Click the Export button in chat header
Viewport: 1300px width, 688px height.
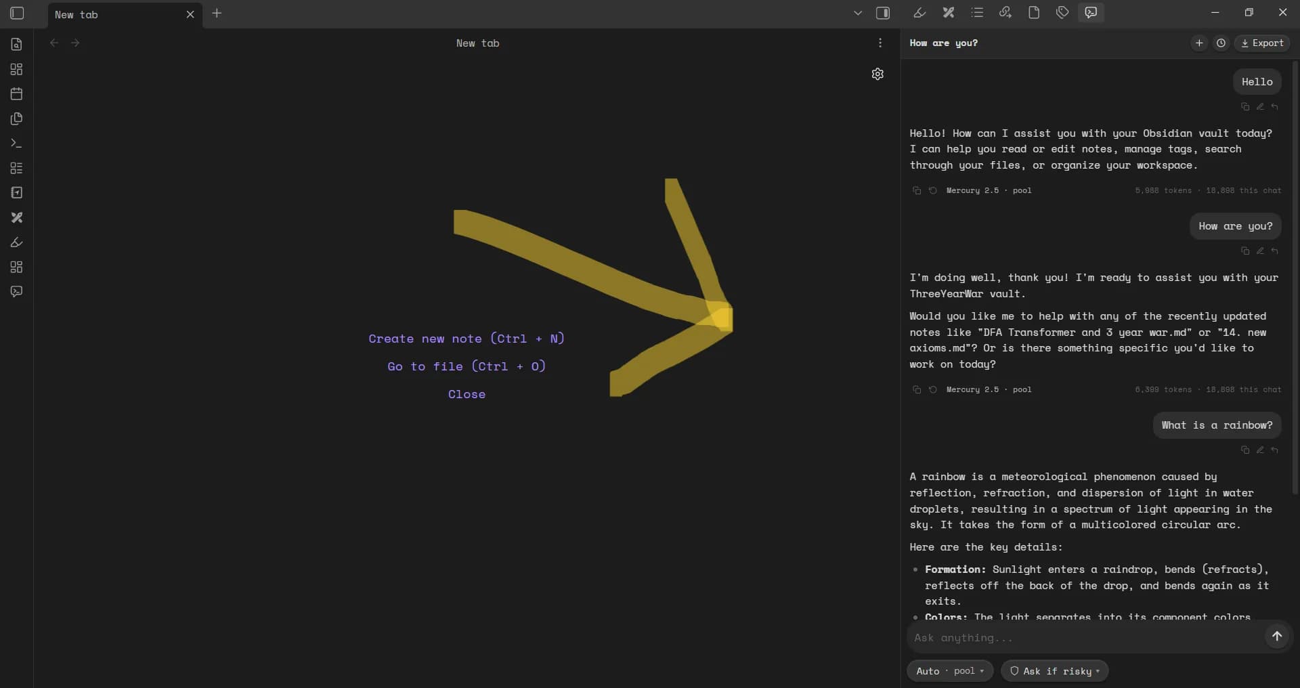click(x=1262, y=43)
